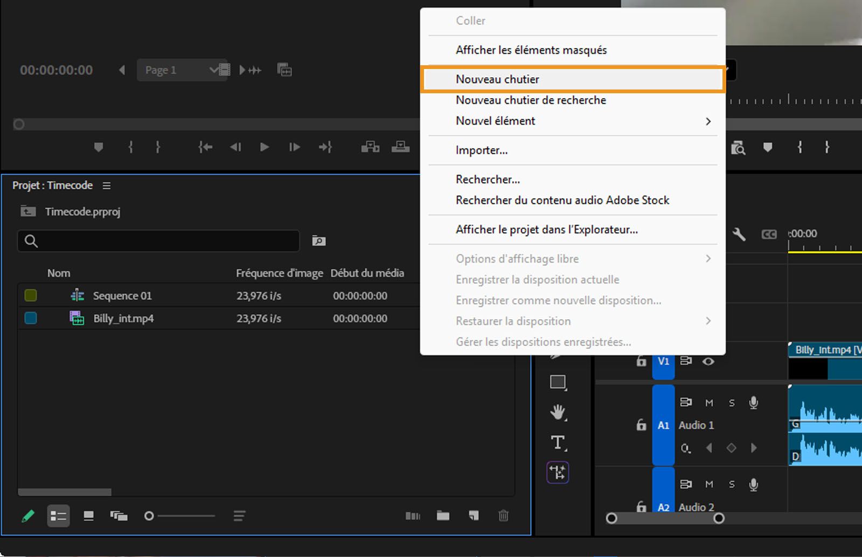
Task: Mute the Audio 1 track
Action: click(708, 403)
